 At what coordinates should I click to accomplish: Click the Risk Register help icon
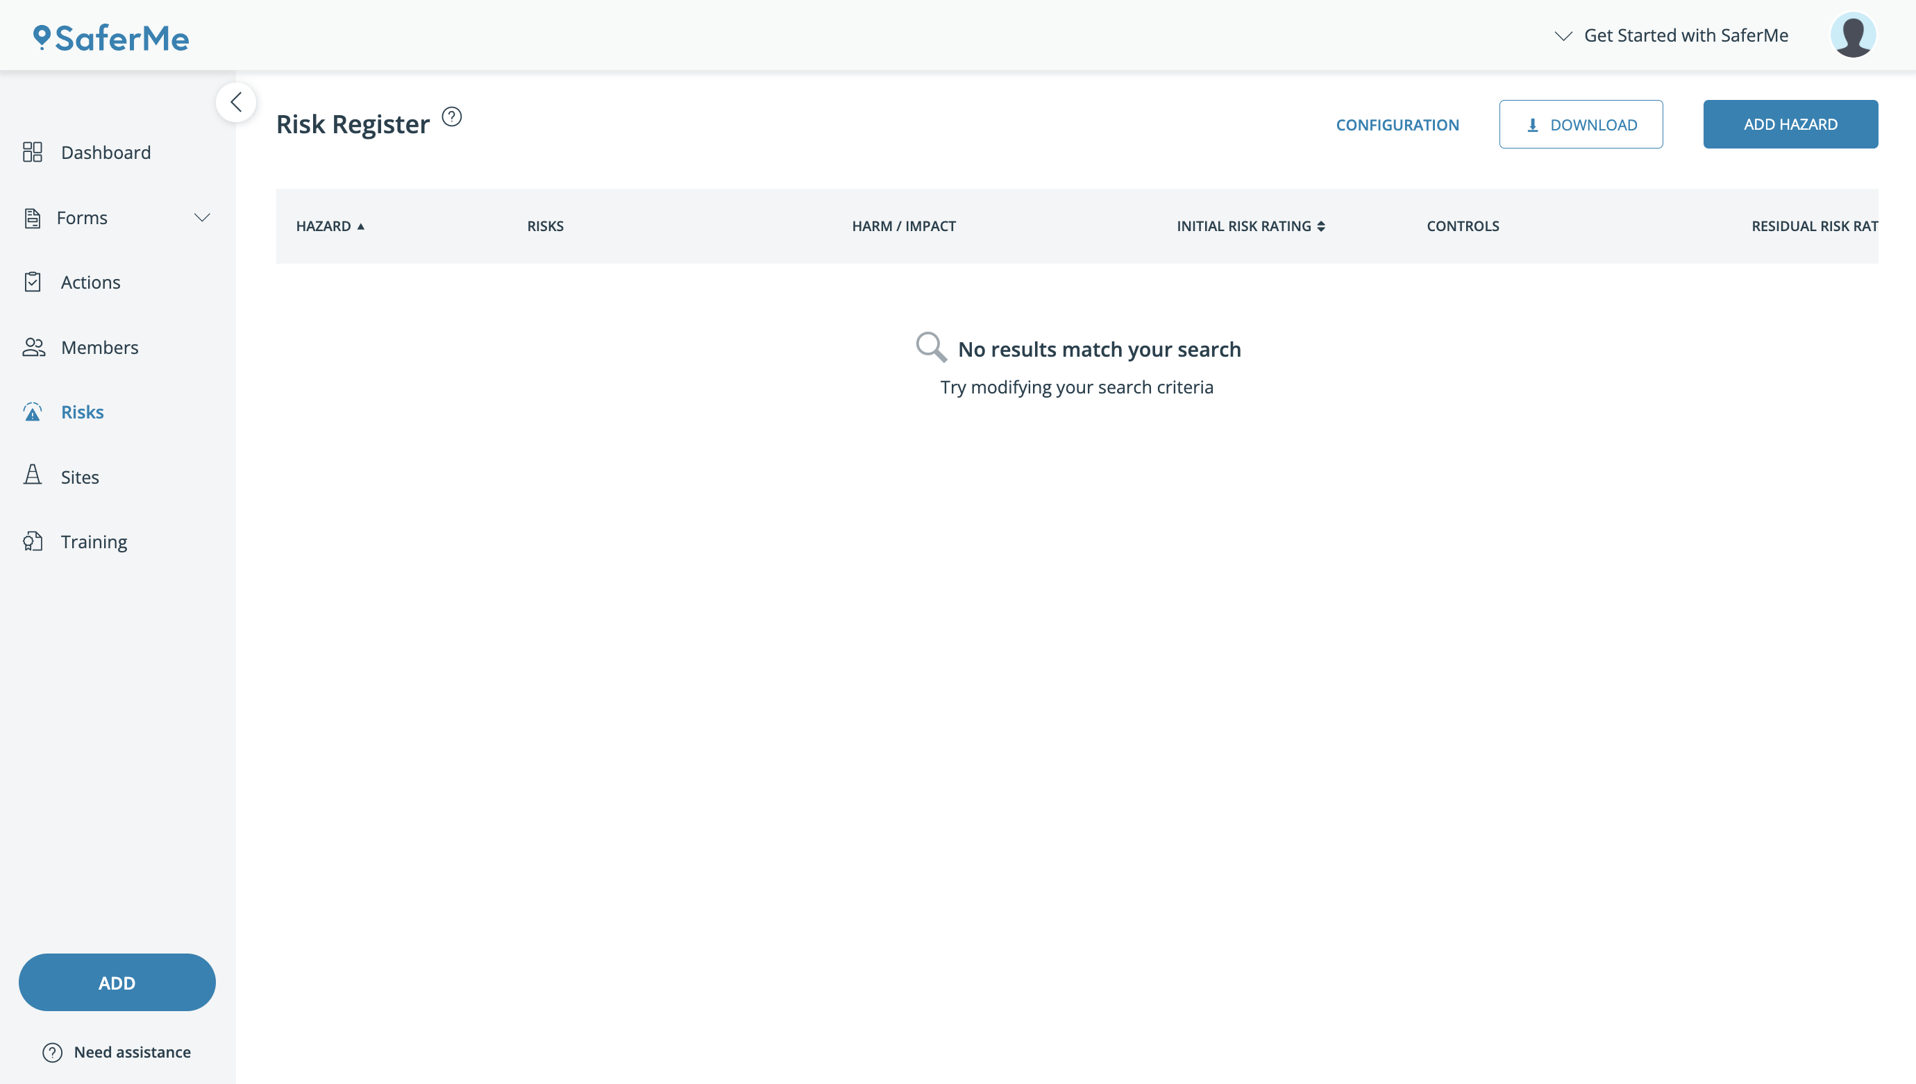451,116
